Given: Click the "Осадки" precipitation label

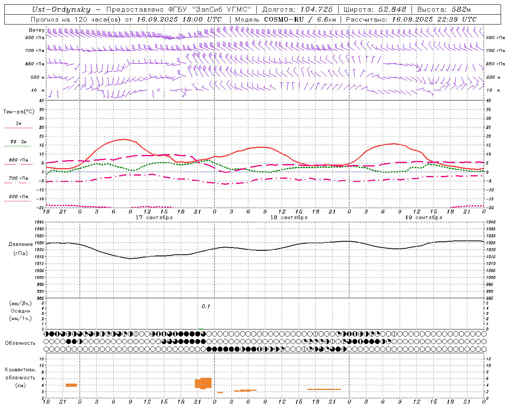Looking at the screenshot, I should pos(21,311).
